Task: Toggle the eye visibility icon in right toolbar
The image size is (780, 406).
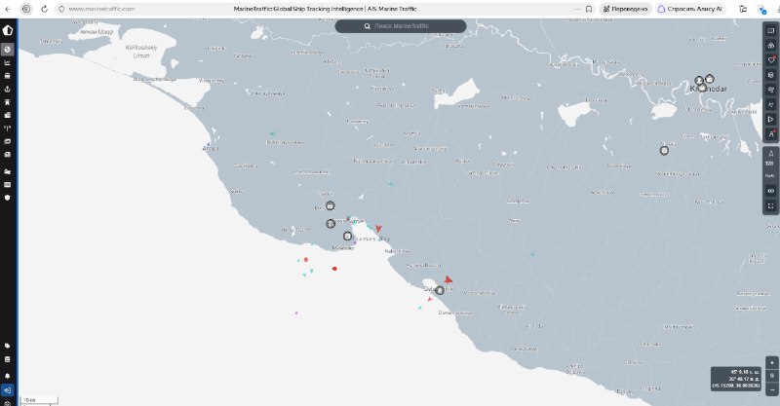Action: point(771,191)
